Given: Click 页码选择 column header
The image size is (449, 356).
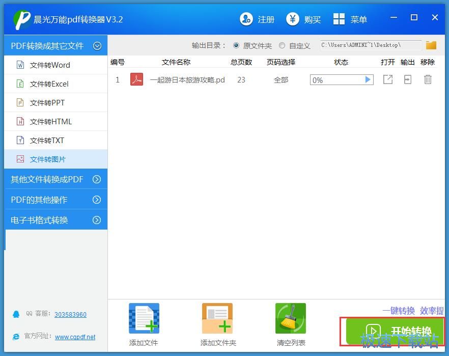Looking at the screenshot, I should pos(281,62).
